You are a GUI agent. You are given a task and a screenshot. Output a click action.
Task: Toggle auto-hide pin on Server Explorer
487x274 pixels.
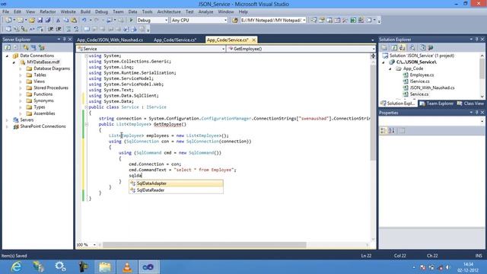tap(64, 40)
